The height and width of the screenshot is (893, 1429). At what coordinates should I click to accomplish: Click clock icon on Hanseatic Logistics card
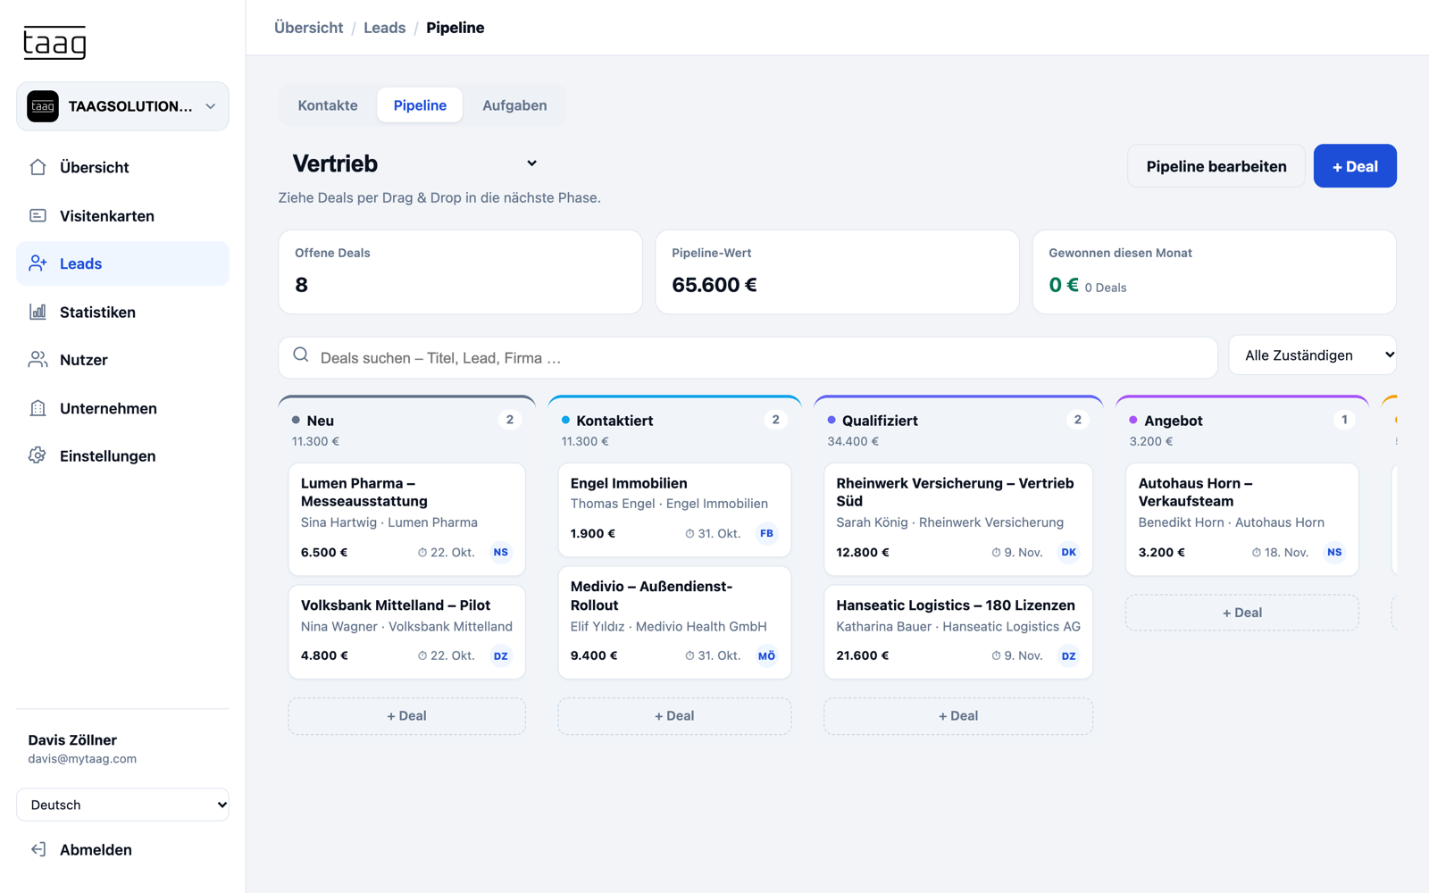[996, 656]
